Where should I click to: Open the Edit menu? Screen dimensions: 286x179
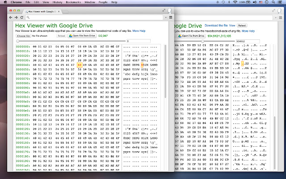[36, 2]
